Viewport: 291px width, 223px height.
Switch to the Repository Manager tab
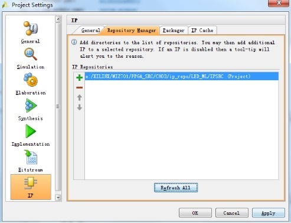point(132,31)
